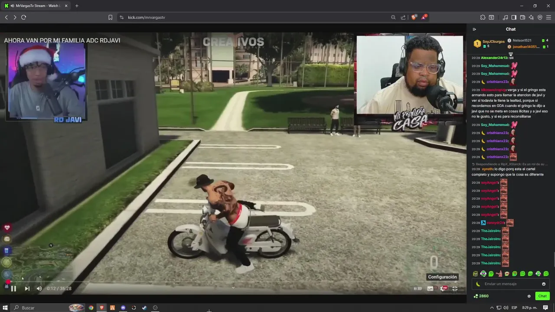Open the Windows Start menu
Viewport: 555px width, 312px height.
click(6, 308)
